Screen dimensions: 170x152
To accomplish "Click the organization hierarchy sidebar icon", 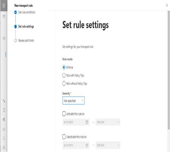I will 4,147.
